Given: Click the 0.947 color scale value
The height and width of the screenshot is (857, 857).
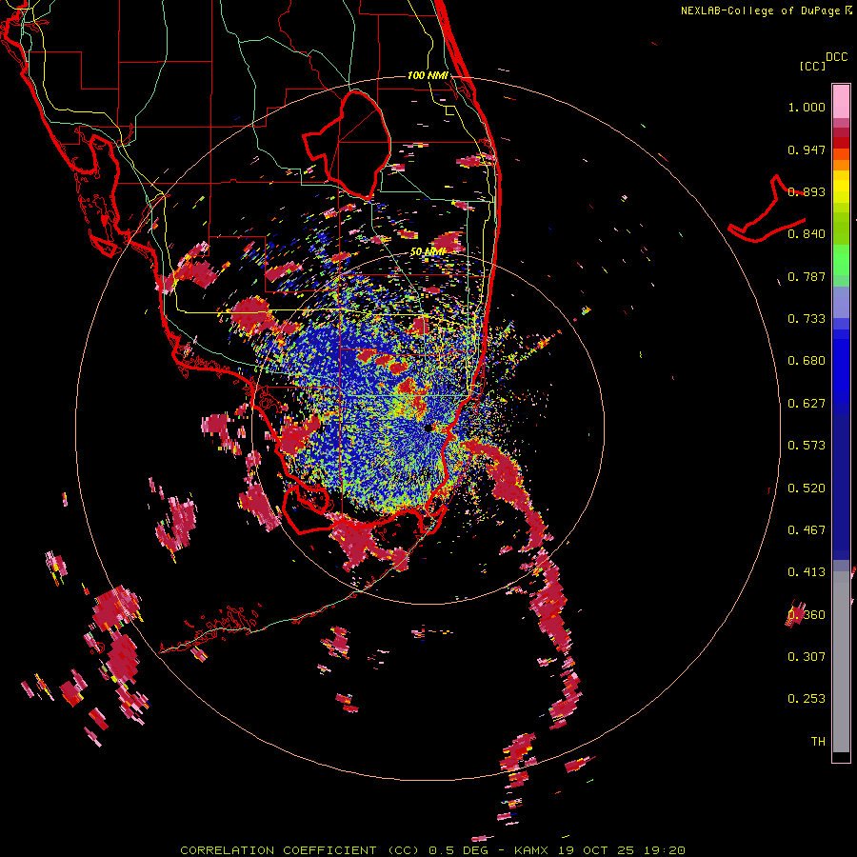Looking at the screenshot, I should point(807,149).
